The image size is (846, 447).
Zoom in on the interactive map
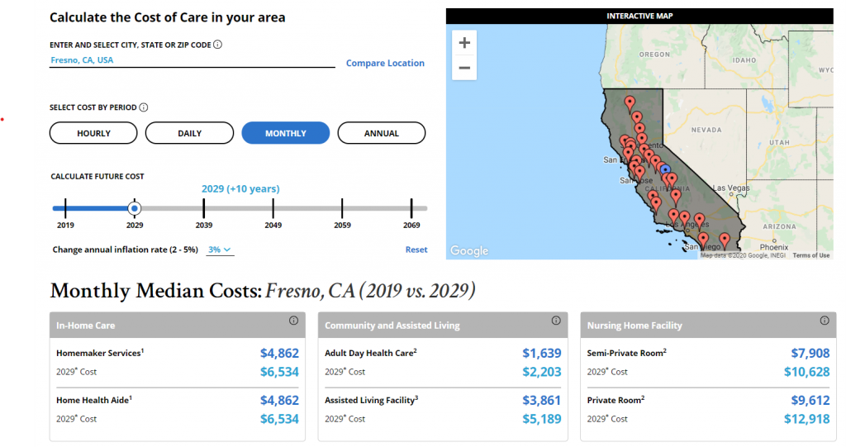pos(464,43)
